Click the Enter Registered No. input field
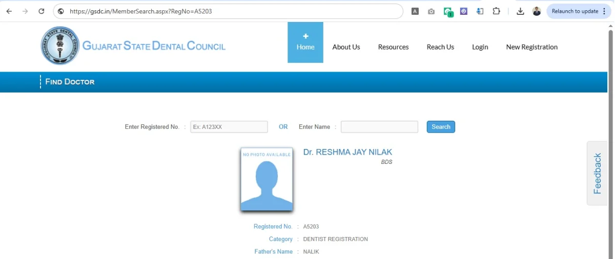 point(229,127)
